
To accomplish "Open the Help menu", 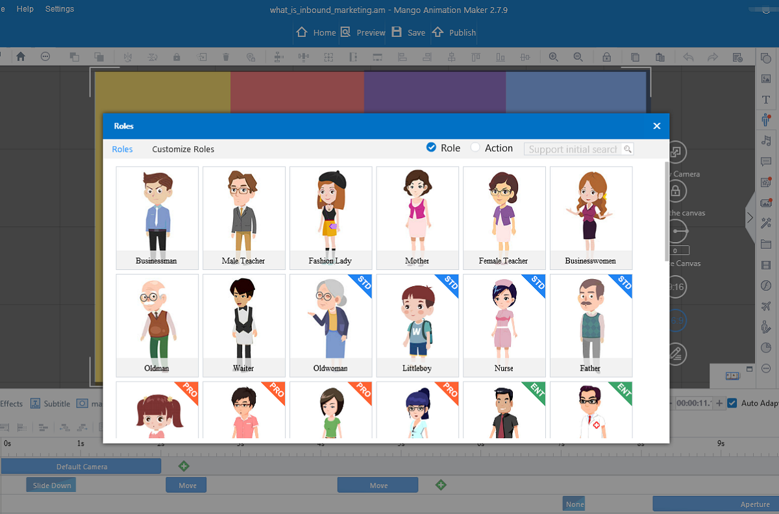I will [25, 9].
